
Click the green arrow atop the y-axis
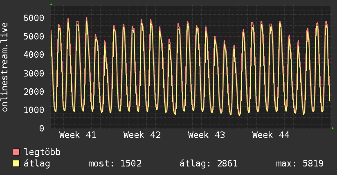tap(51, 4)
